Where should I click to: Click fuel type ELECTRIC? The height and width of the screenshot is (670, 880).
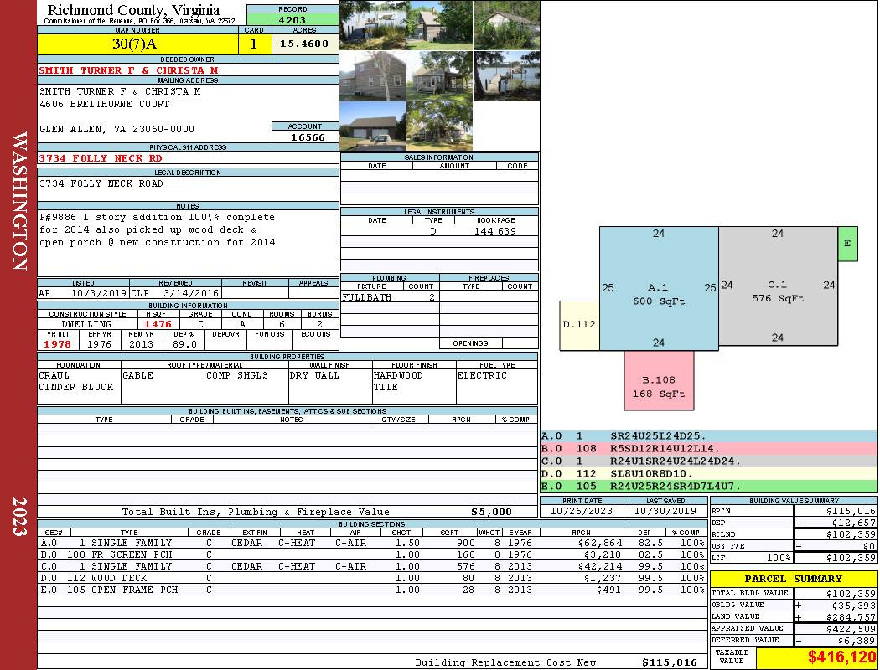point(482,375)
